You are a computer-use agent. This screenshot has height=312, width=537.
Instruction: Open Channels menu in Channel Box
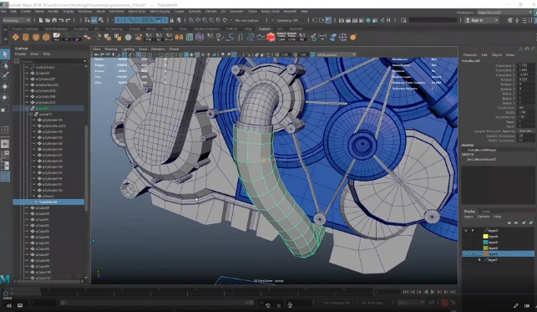[470, 55]
